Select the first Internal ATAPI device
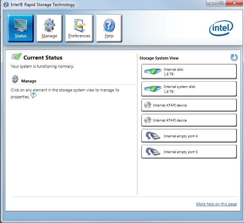This screenshot has width=244, height=223. (x=189, y=105)
